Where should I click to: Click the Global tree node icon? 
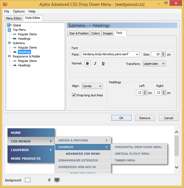point(9,25)
